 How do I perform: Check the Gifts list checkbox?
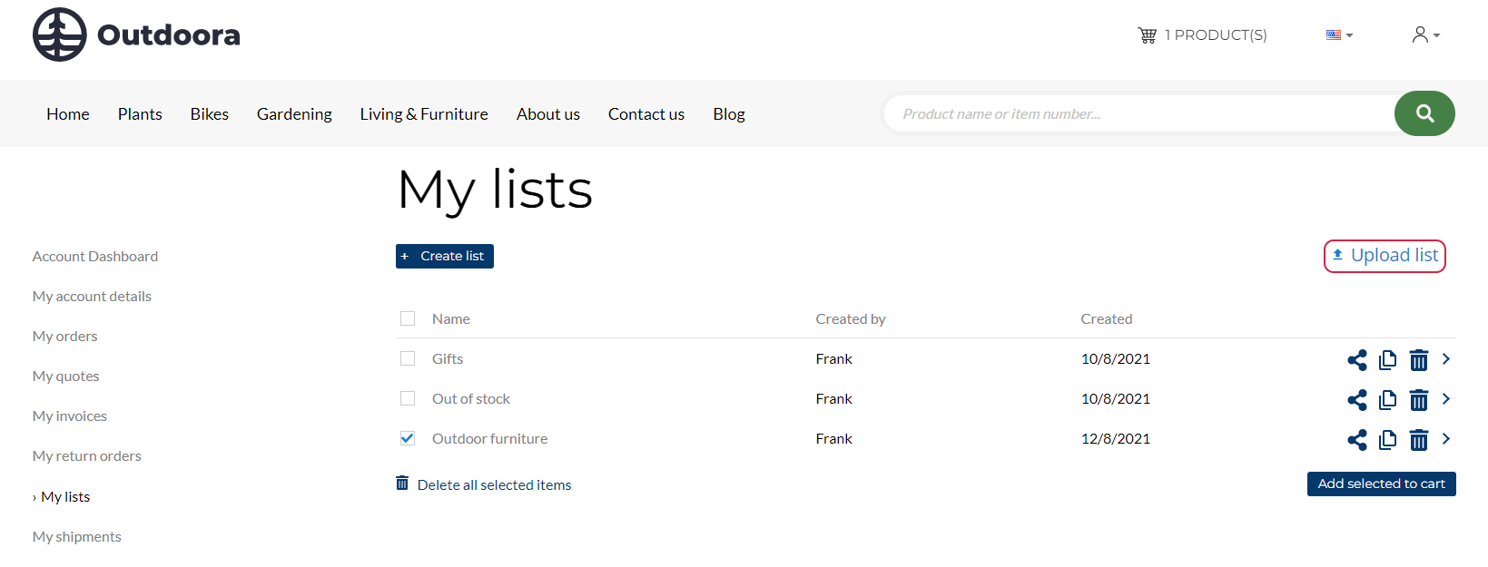click(408, 359)
